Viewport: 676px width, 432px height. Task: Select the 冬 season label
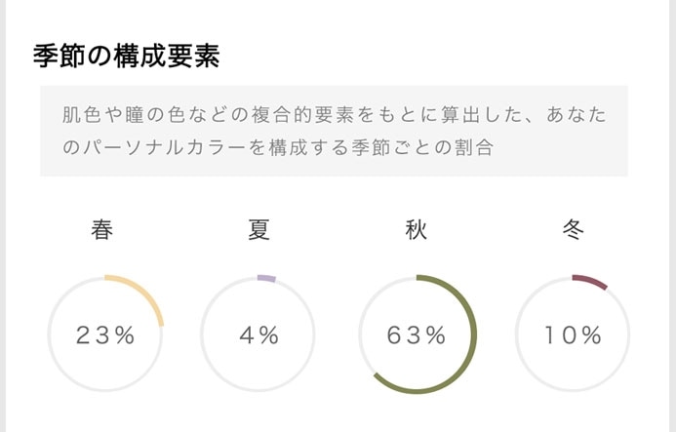tap(573, 230)
